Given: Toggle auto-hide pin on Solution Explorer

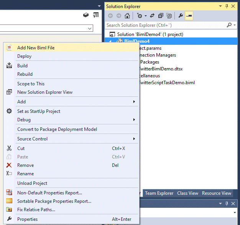Looking at the screenshot, I should [x=227, y=6].
